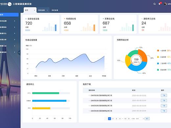
Task: Click the 全部在线设备 card value 720
Action: coord(29,23)
